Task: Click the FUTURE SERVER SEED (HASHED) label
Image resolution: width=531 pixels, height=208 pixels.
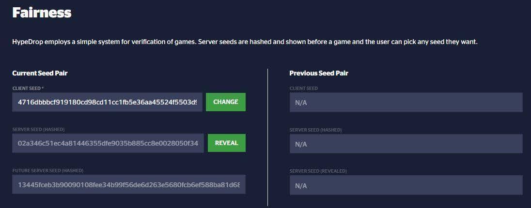Action: tap(47, 171)
